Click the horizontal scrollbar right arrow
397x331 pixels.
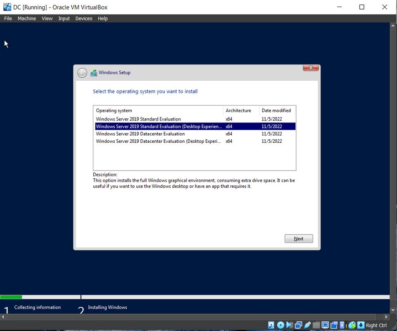pos(386,317)
